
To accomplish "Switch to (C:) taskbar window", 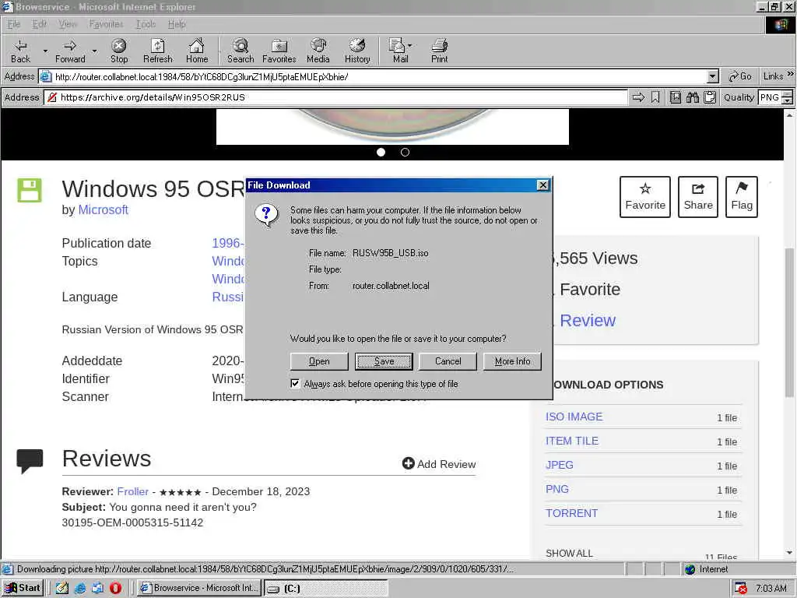I will (x=326, y=589).
